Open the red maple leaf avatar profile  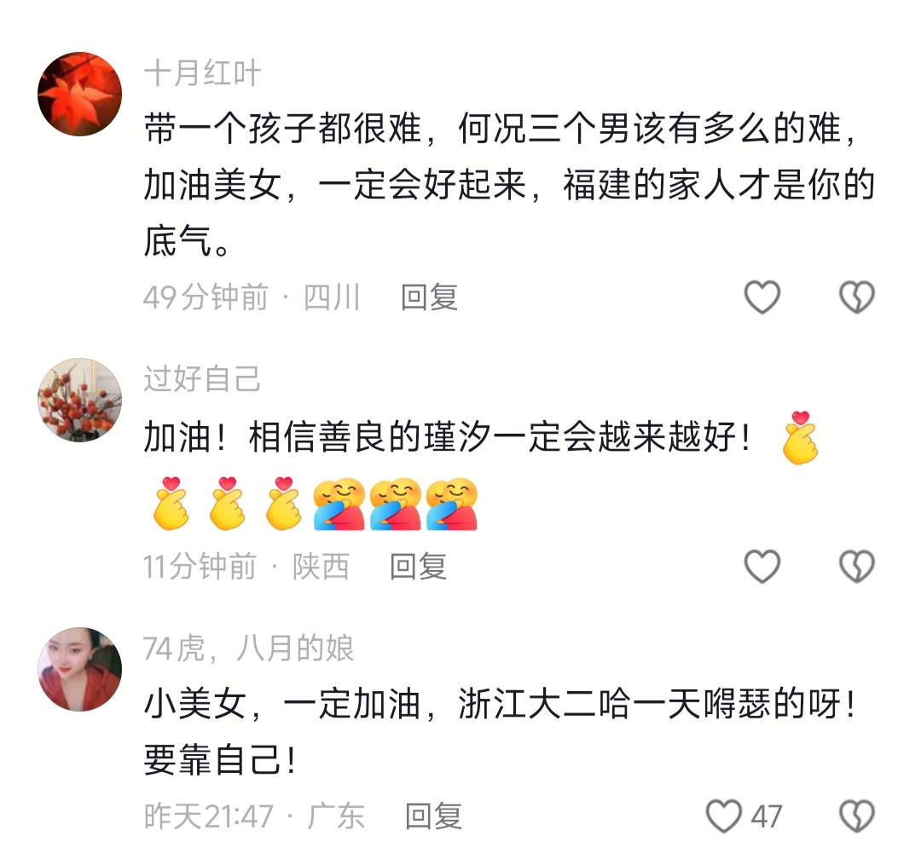[x=80, y=94]
